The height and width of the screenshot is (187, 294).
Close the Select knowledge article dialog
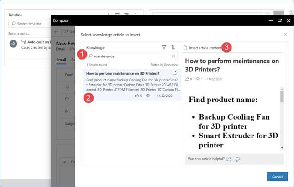click(285, 35)
